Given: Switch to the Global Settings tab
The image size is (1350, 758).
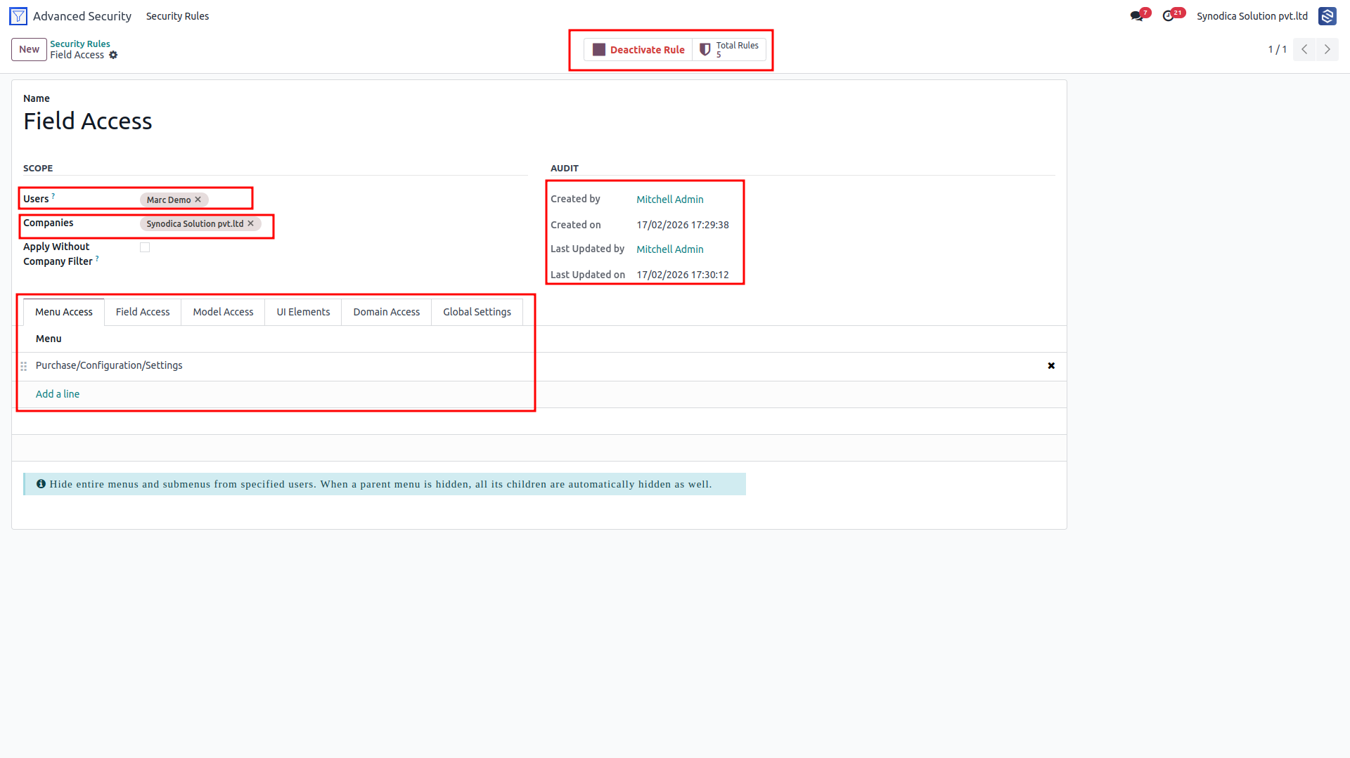Looking at the screenshot, I should [477, 312].
